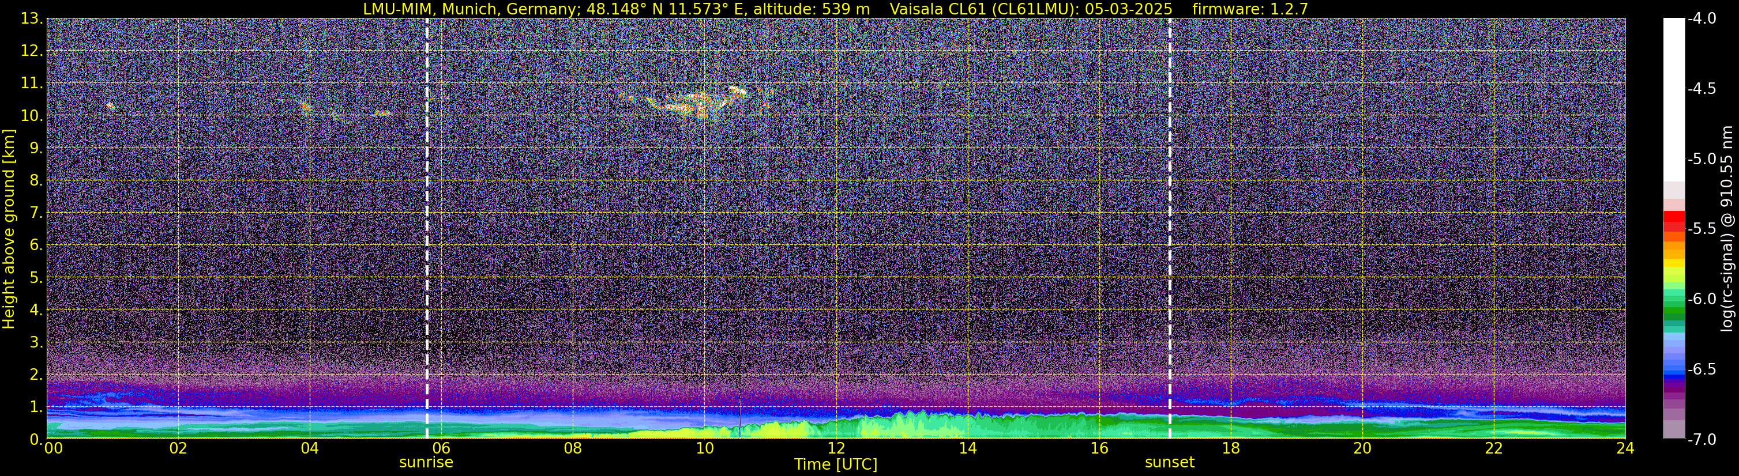Click the "-4.0" colorbar tick label
Image resolution: width=1739 pixels, height=476 pixels.
click(1701, 19)
